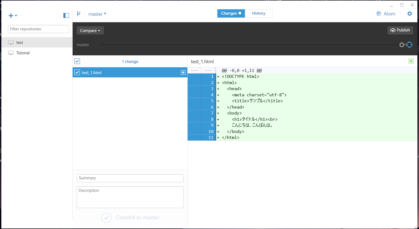Open the add repository plus menu
The width and height of the screenshot is (419, 229).
coord(13,15)
